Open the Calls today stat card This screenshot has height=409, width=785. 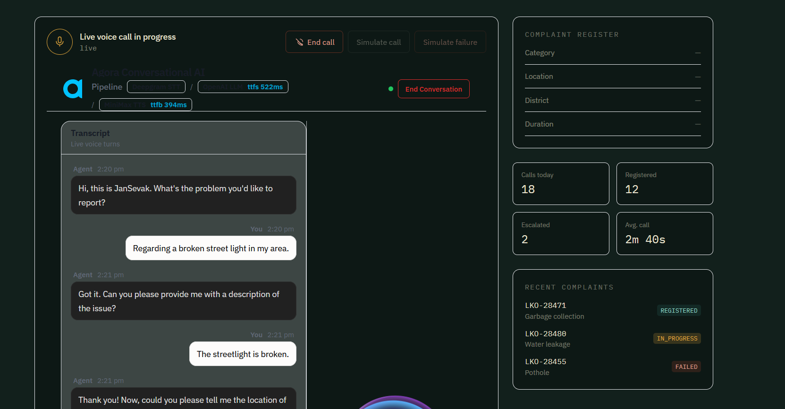(561, 184)
